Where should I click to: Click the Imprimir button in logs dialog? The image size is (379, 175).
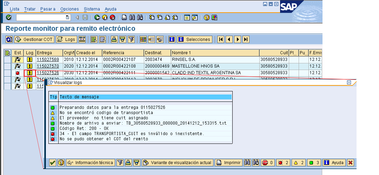(228, 163)
